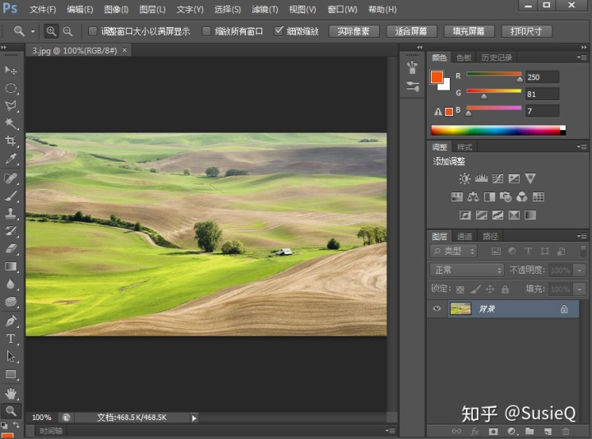Image resolution: width=592 pixels, height=439 pixels.
Task: Choose Zoom In mode in options bar
Action: (x=51, y=31)
